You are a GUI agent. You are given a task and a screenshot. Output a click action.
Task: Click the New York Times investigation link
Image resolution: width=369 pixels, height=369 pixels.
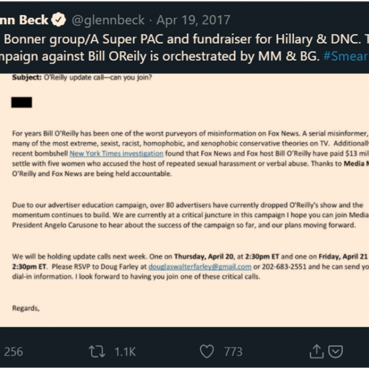point(116,154)
